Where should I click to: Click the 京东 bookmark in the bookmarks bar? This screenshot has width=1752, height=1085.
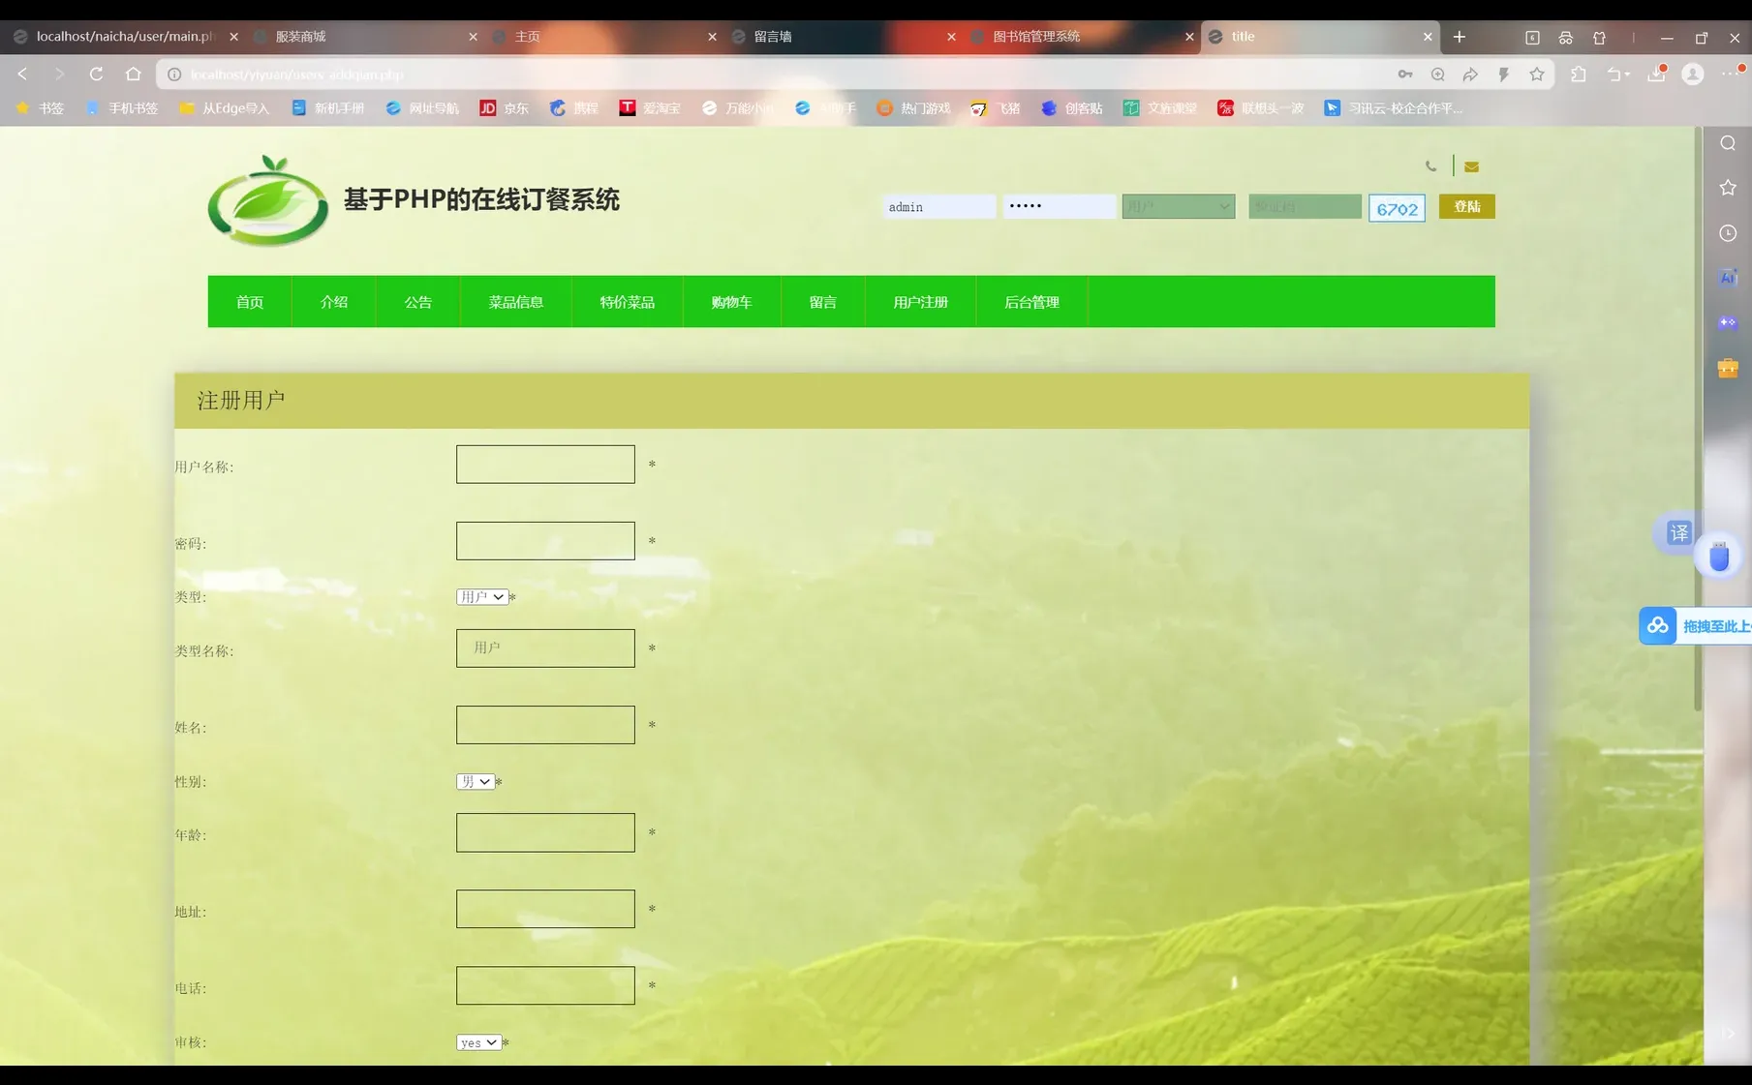(505, 108)
